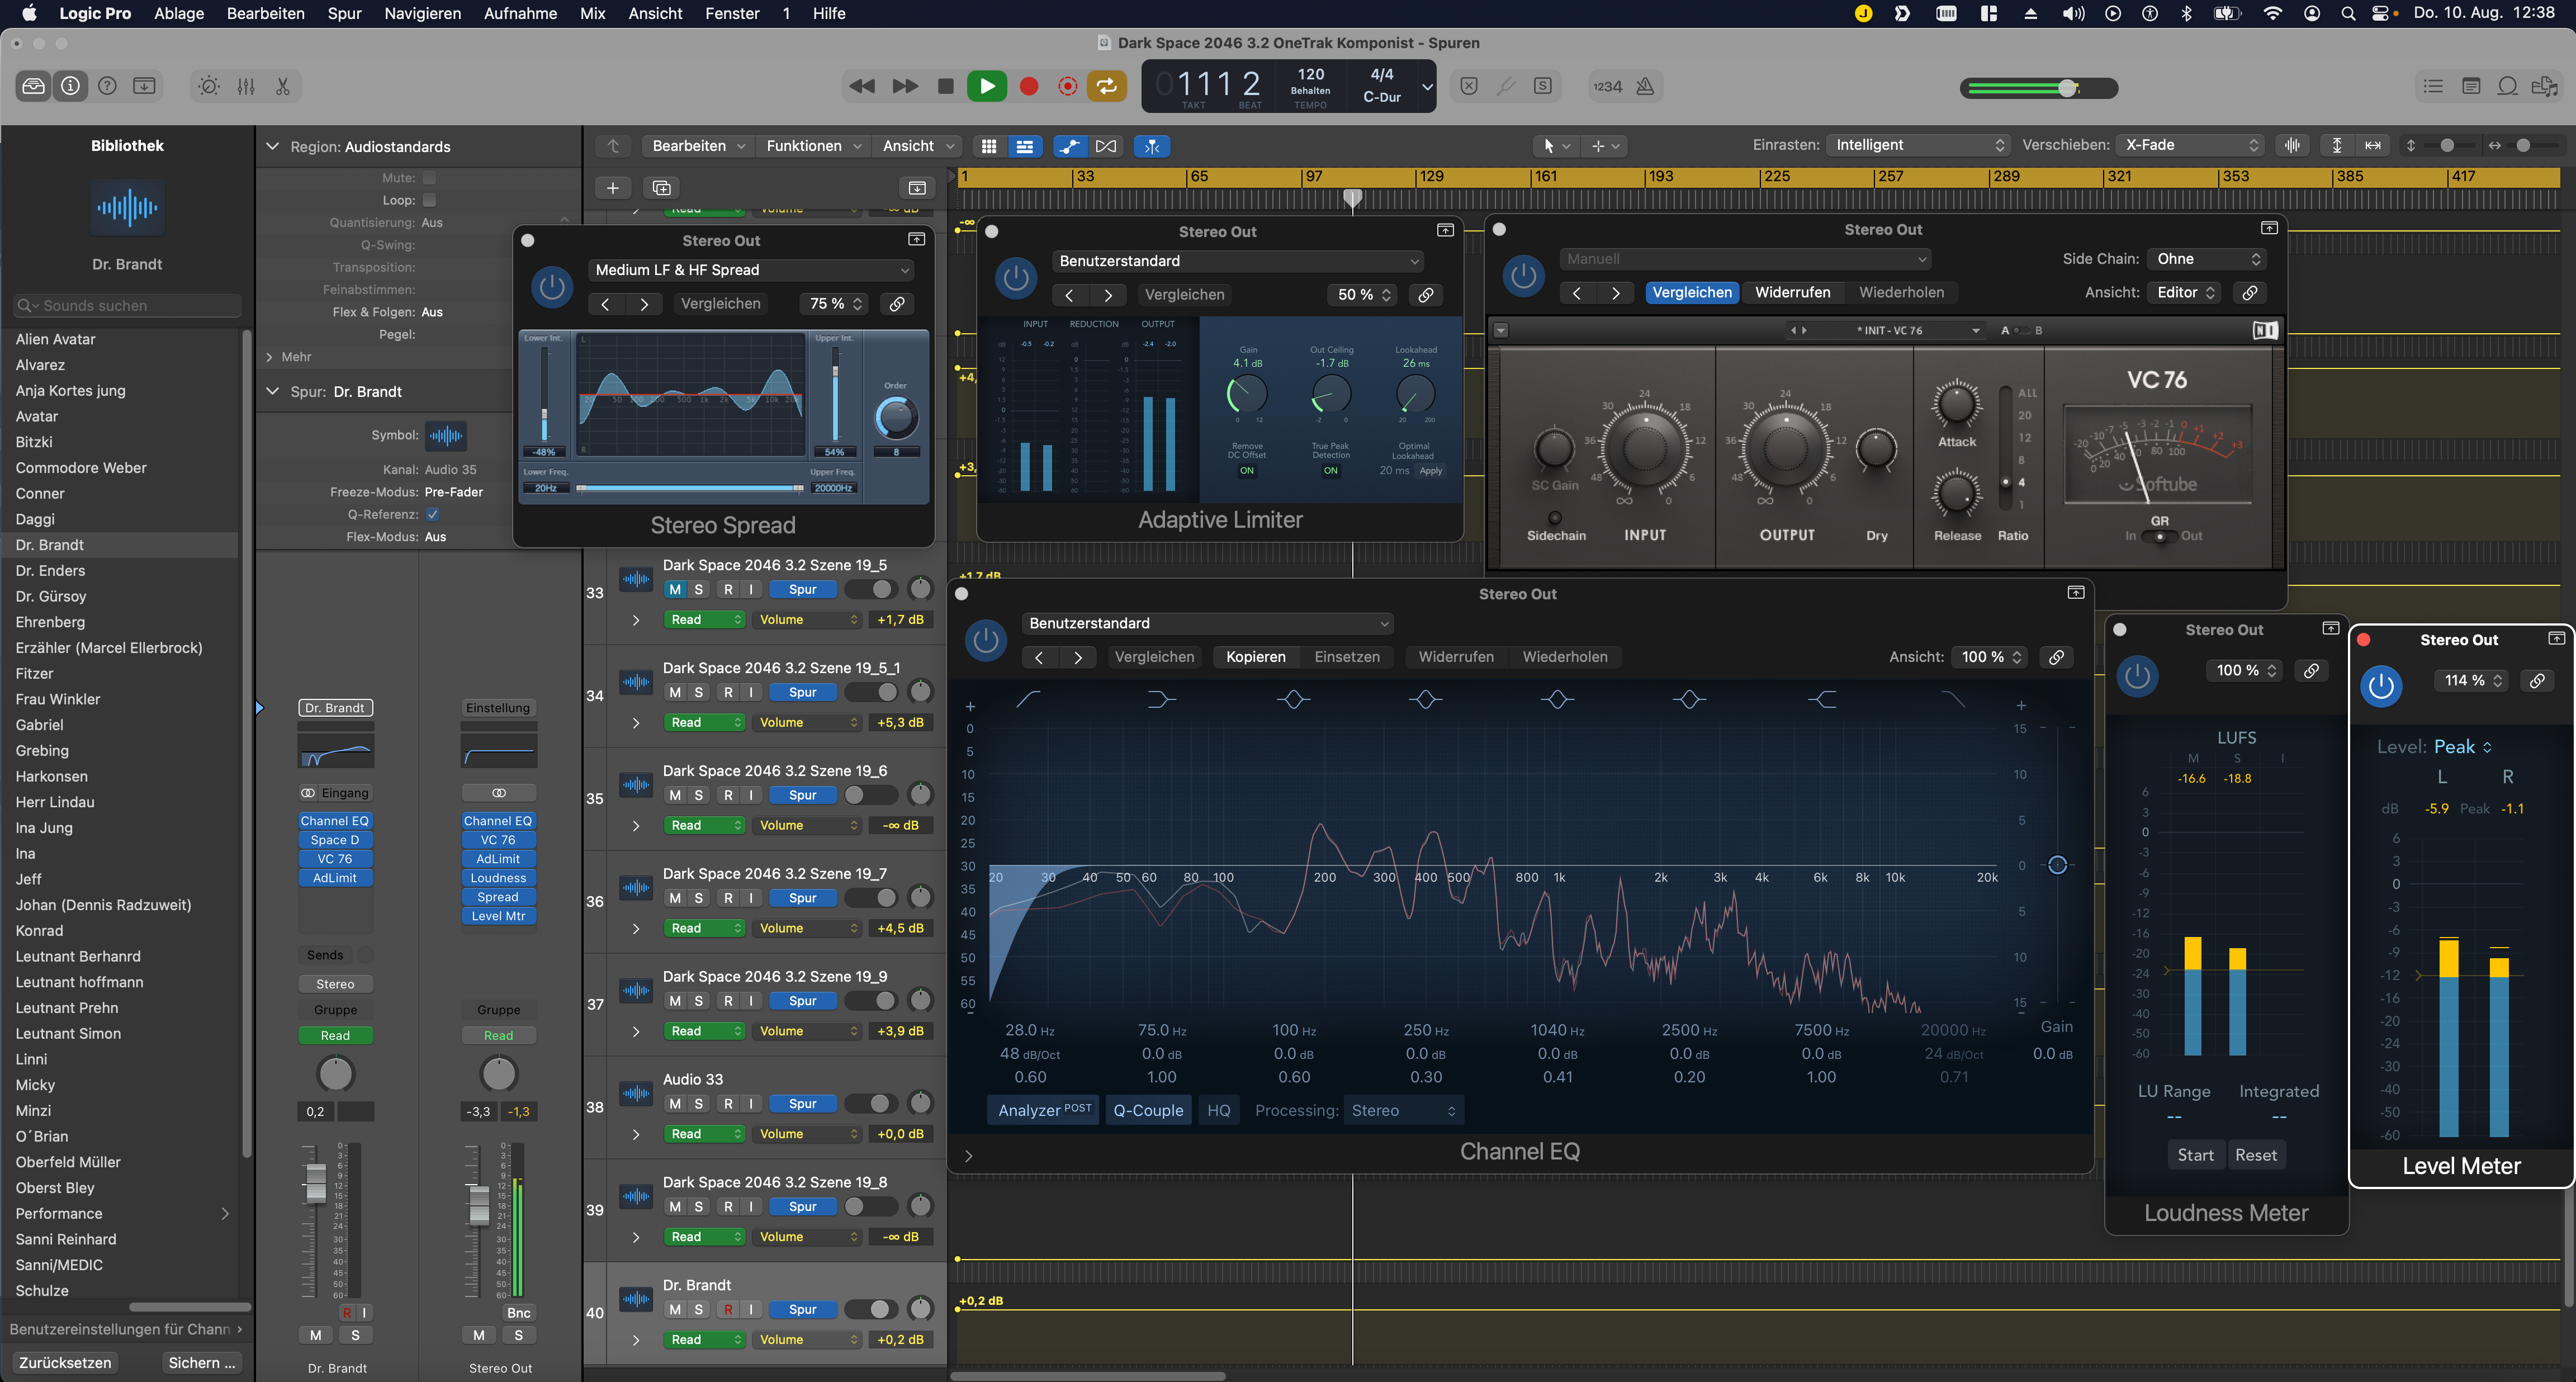Toggle the Inspector info icon

pyautogui.click(x=70, y=86)
